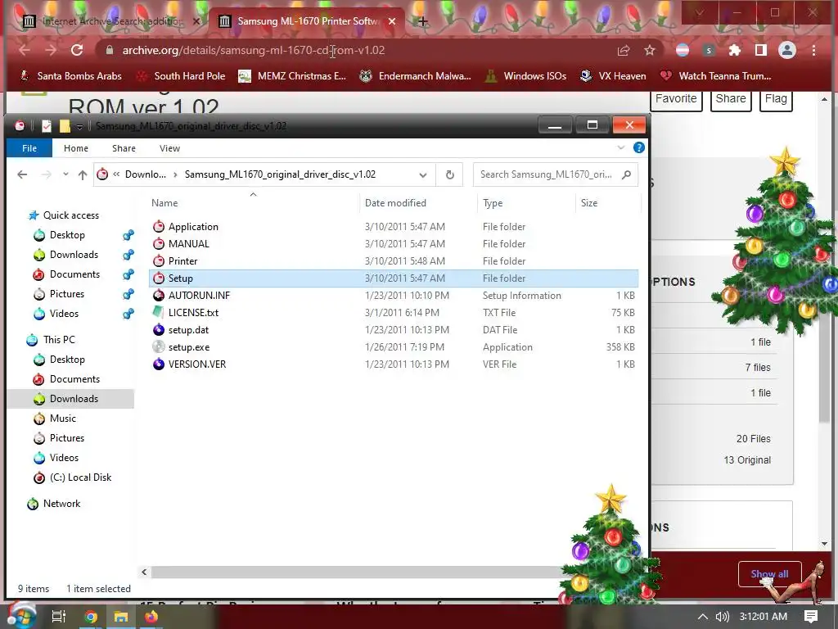
Task: Open a new Chrome tab
Action: point(422,21)
